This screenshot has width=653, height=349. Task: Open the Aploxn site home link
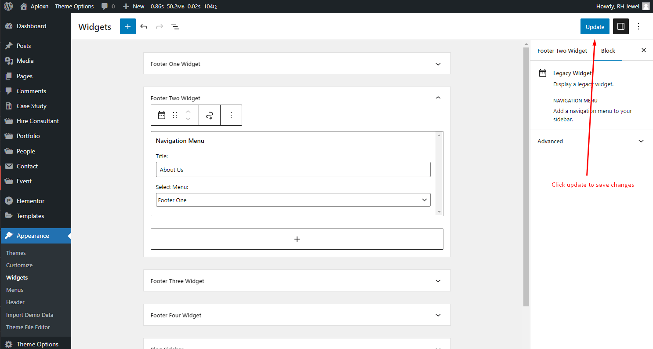click(x=34, y=6)
